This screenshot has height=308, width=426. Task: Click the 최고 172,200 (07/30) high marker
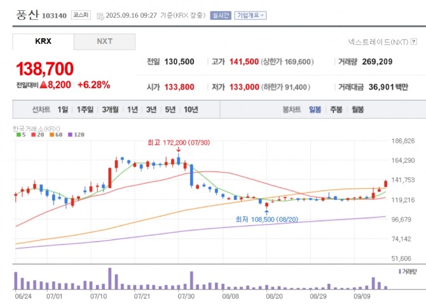click(179, 142)
